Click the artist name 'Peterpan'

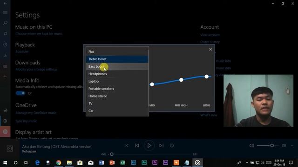click(29, 151)
